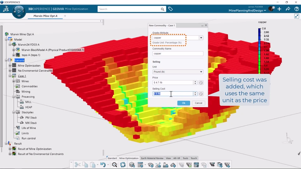Switch to the Standard toolbar tab

[x=112, y=158]
